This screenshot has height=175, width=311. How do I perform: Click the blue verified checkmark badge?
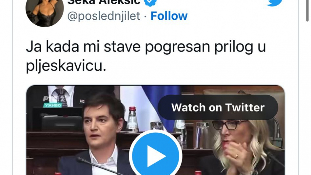(150, 3)
